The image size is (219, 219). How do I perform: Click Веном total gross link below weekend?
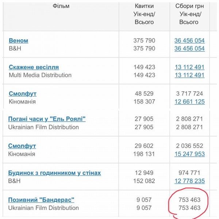[189, 49]
